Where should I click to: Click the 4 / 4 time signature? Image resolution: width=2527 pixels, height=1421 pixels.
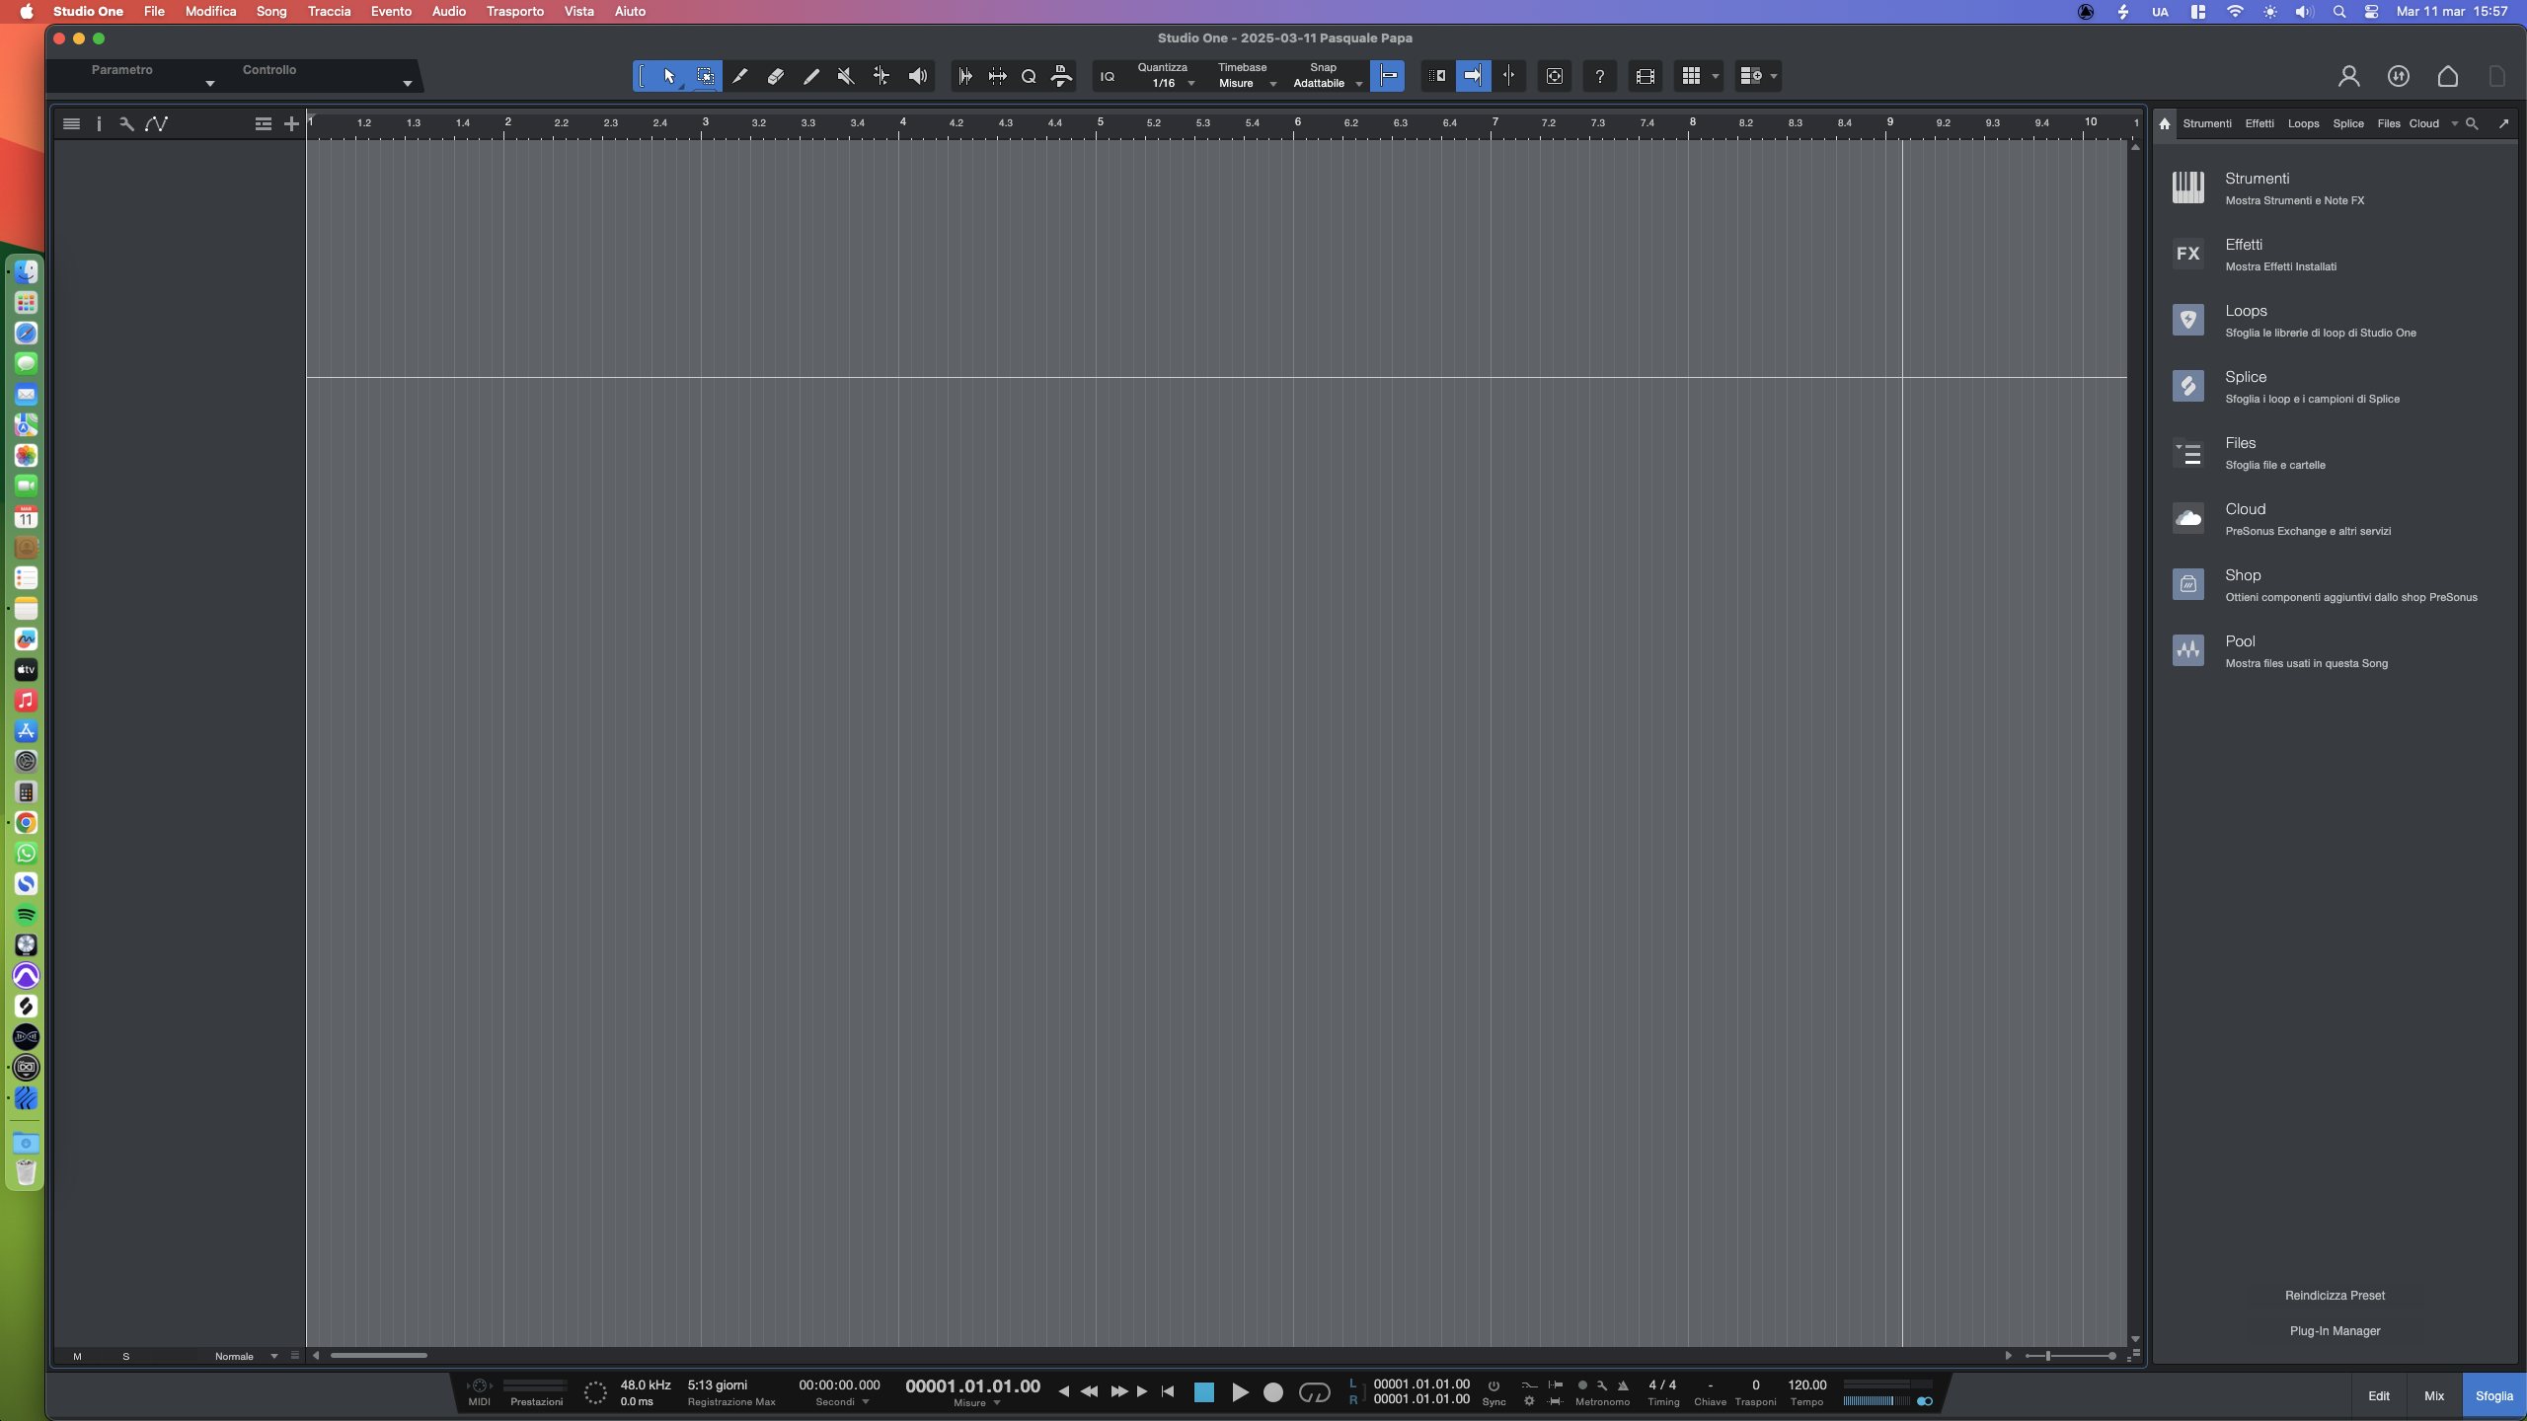pyautogui.click(x=1662, y=1385)
